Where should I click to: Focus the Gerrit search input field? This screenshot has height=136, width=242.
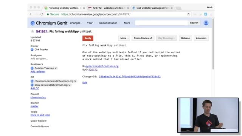[x=161, y=23]
